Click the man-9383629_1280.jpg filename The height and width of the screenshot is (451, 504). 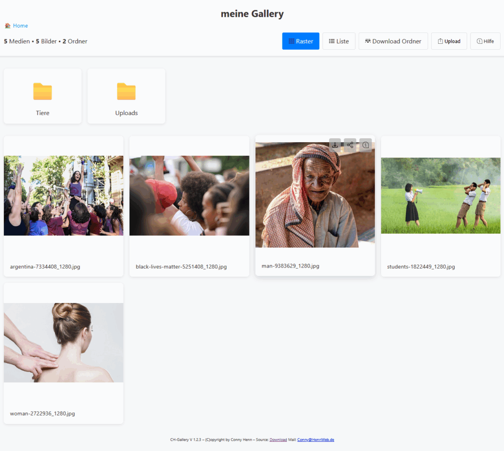pos(290,266)
